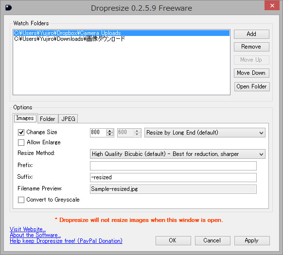The width and height of the screenshot is (283, 255).
Task: Open the About the Software link
Action: click(35, 235)
